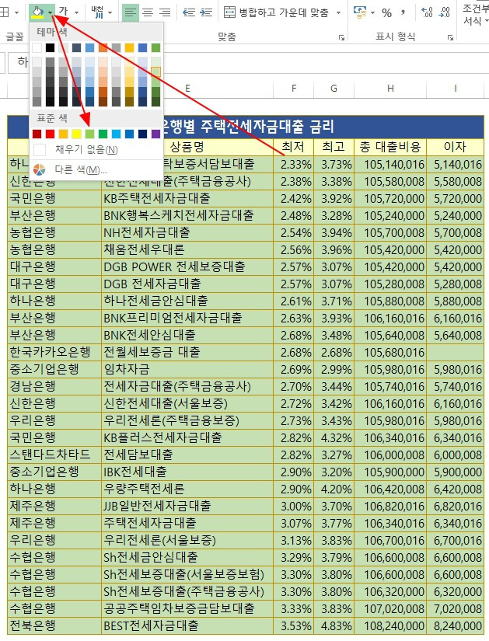The width and height of the screenshot is (489, 641).
Task: Select cell DGB POWER 전세보증대출
Action: [187, 267]
